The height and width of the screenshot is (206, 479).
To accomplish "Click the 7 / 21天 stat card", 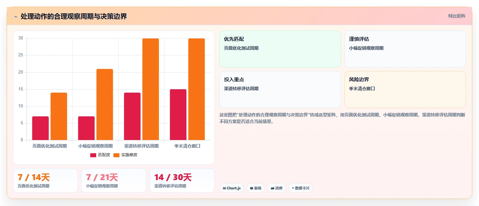I will coord(114,180).
